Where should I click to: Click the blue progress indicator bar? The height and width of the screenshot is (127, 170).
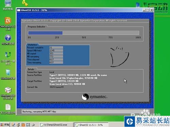[x=45, y=33]
